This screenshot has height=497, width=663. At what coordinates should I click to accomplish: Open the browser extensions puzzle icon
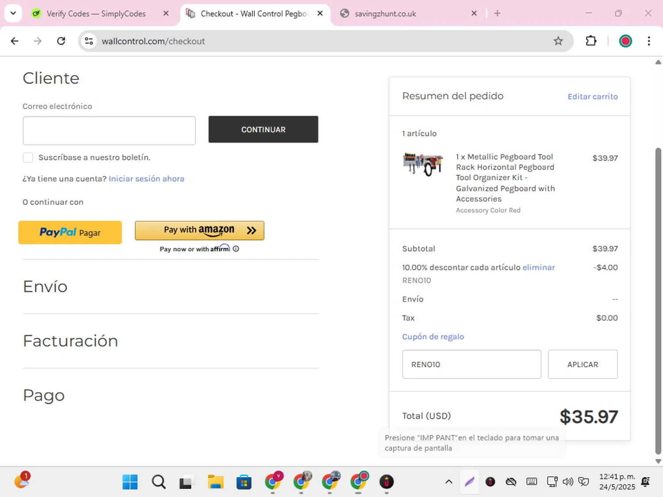(x=591, y=41)
